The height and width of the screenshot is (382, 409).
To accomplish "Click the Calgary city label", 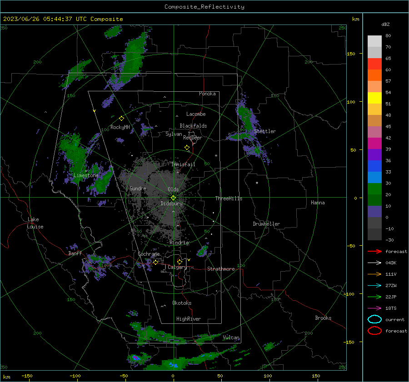I will click(x=177, y=267).
